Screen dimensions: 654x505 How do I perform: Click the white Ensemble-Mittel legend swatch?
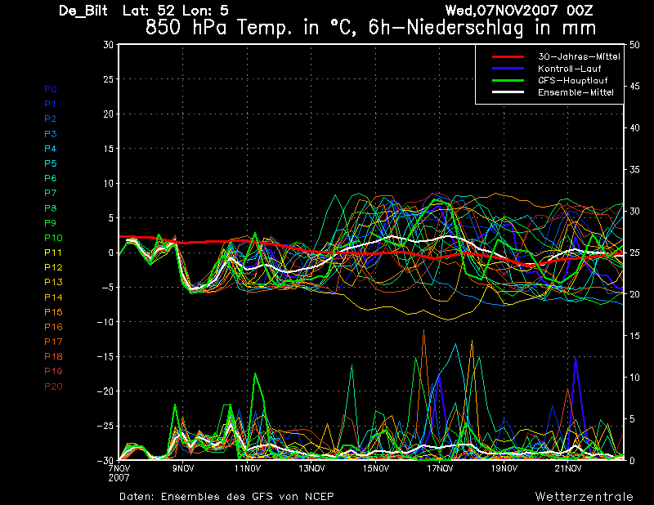(x=508, y=92)
